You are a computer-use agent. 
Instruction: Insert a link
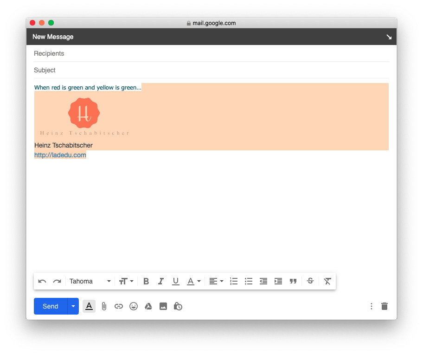[x=119, y=307]
